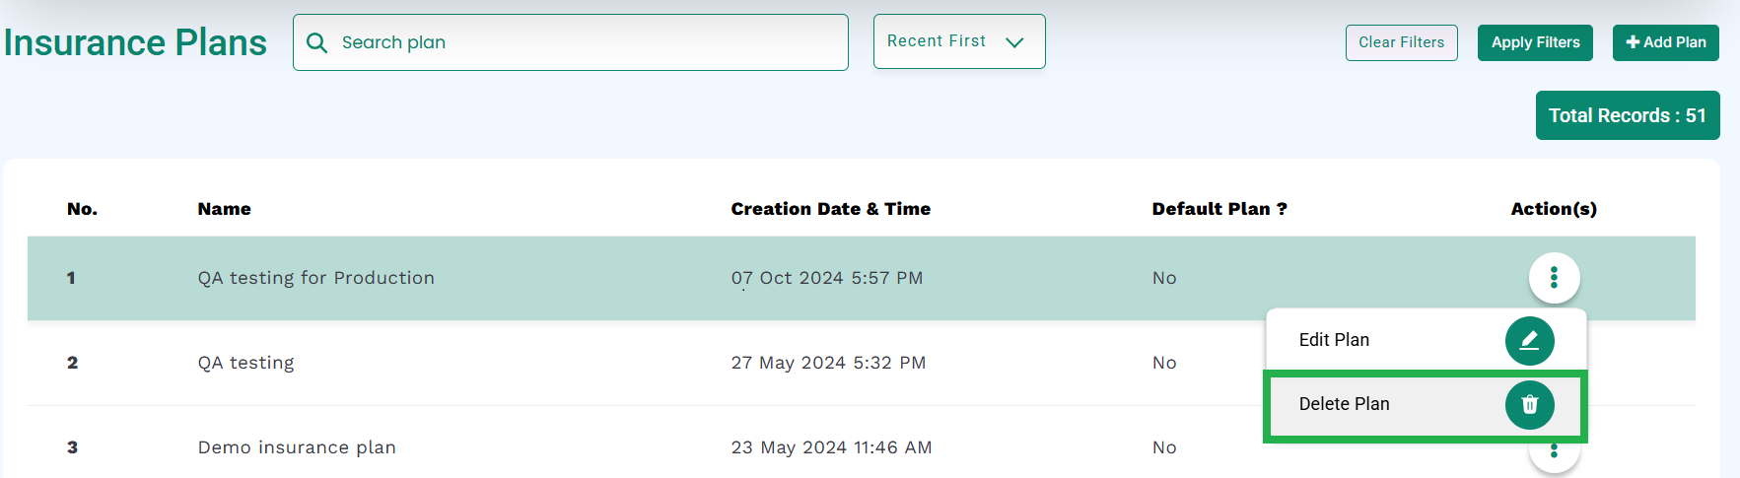Image resolution: width=1740 pixels, height=478 pixels.
Task: Open the Recent First sort dropdown
Action: click(x=958, y=41)
